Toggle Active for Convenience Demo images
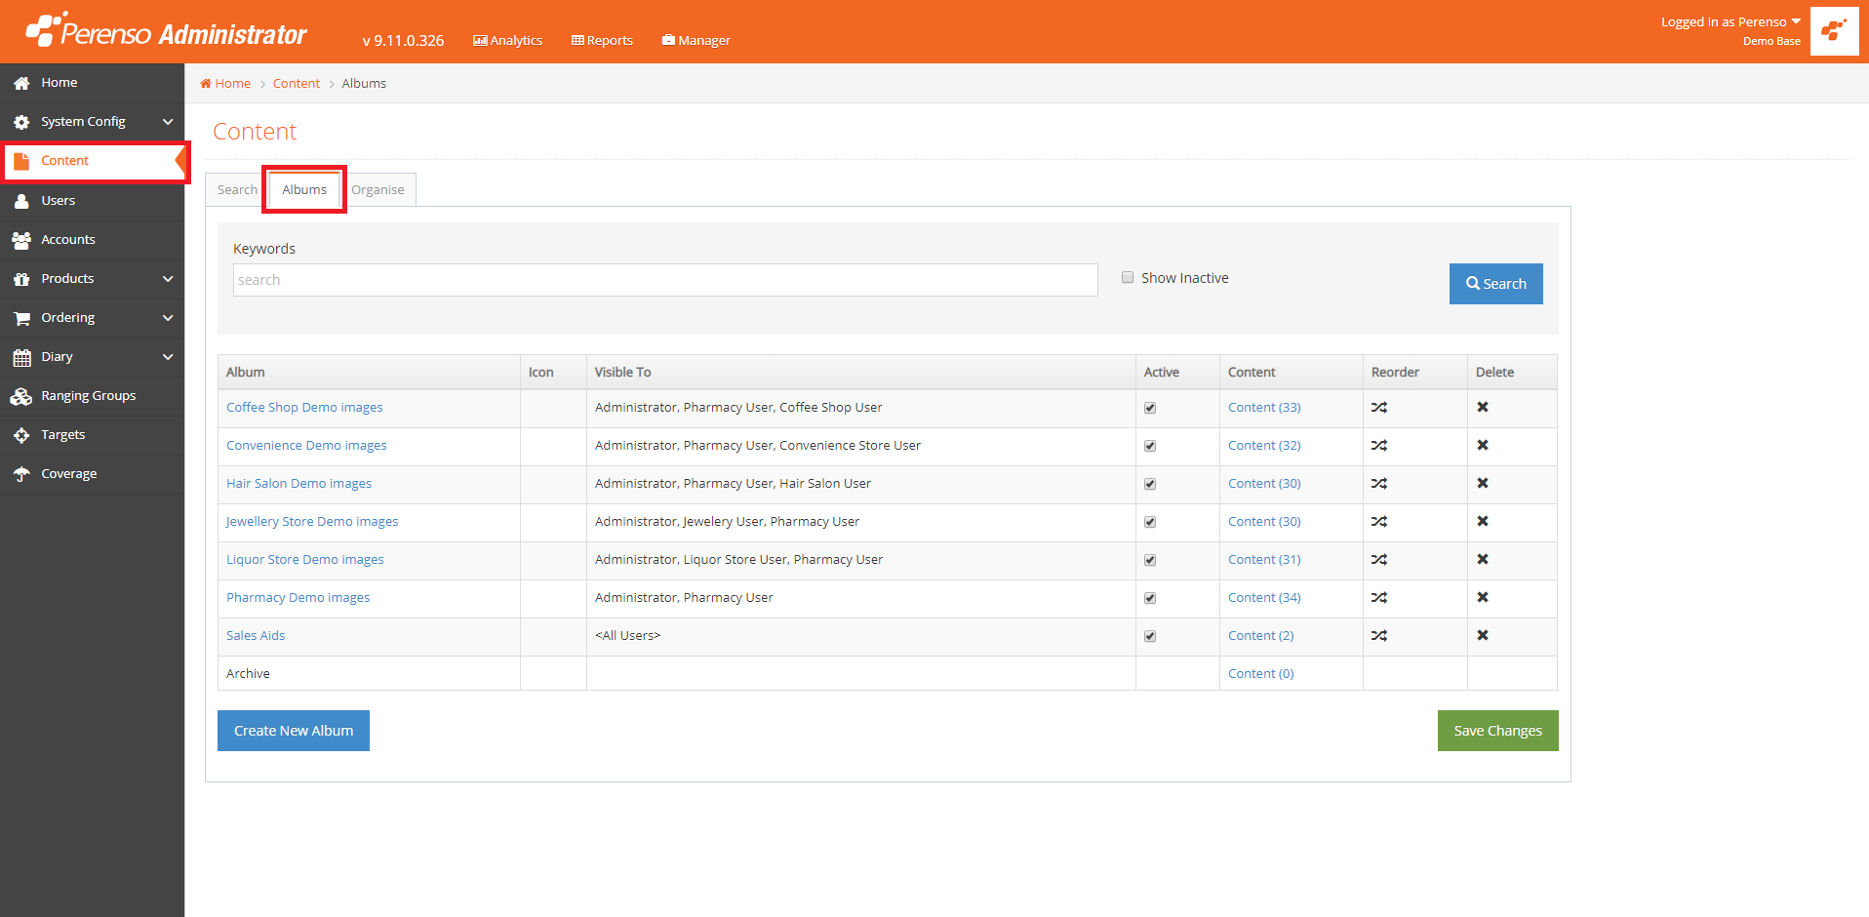The width and height of the screenshot is (1869, 917). (1150, 446)
